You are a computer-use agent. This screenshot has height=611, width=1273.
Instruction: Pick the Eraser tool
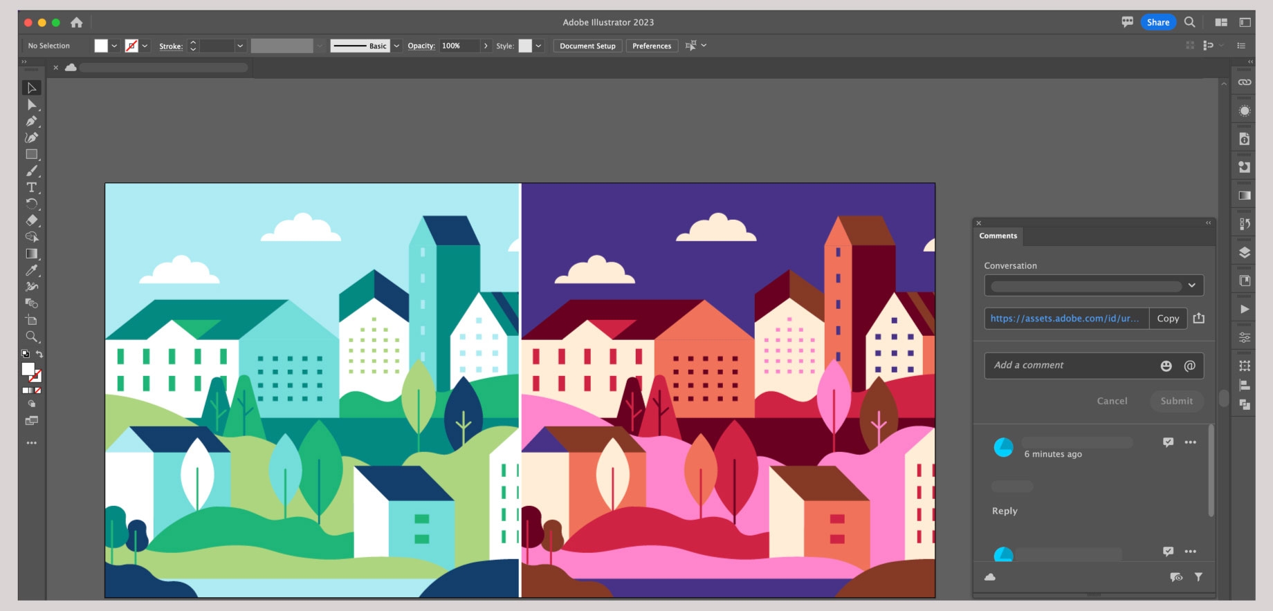tap(31, 220)
